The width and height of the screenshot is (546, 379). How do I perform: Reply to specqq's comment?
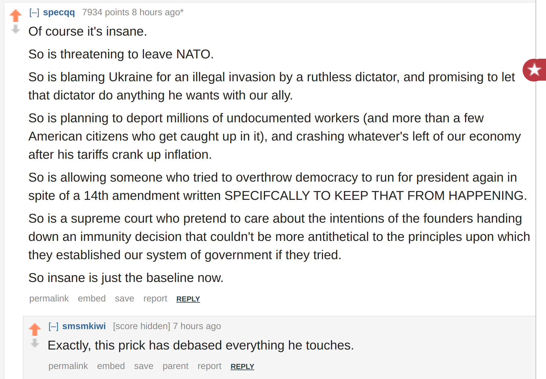click(188, 299)
